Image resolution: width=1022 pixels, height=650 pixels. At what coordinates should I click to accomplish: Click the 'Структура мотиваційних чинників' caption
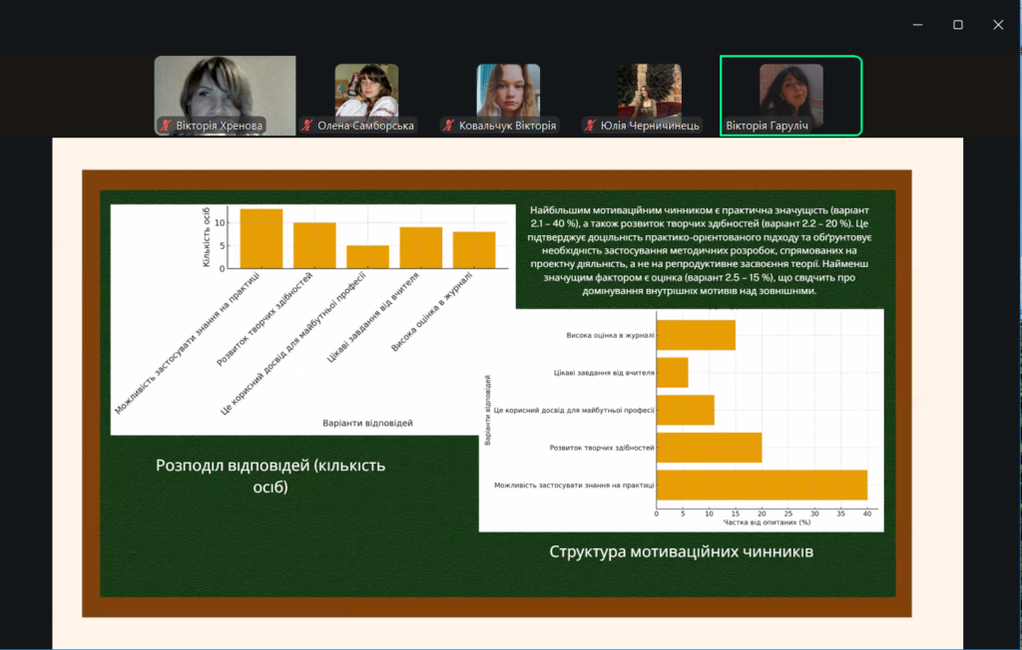click(682, 551)
